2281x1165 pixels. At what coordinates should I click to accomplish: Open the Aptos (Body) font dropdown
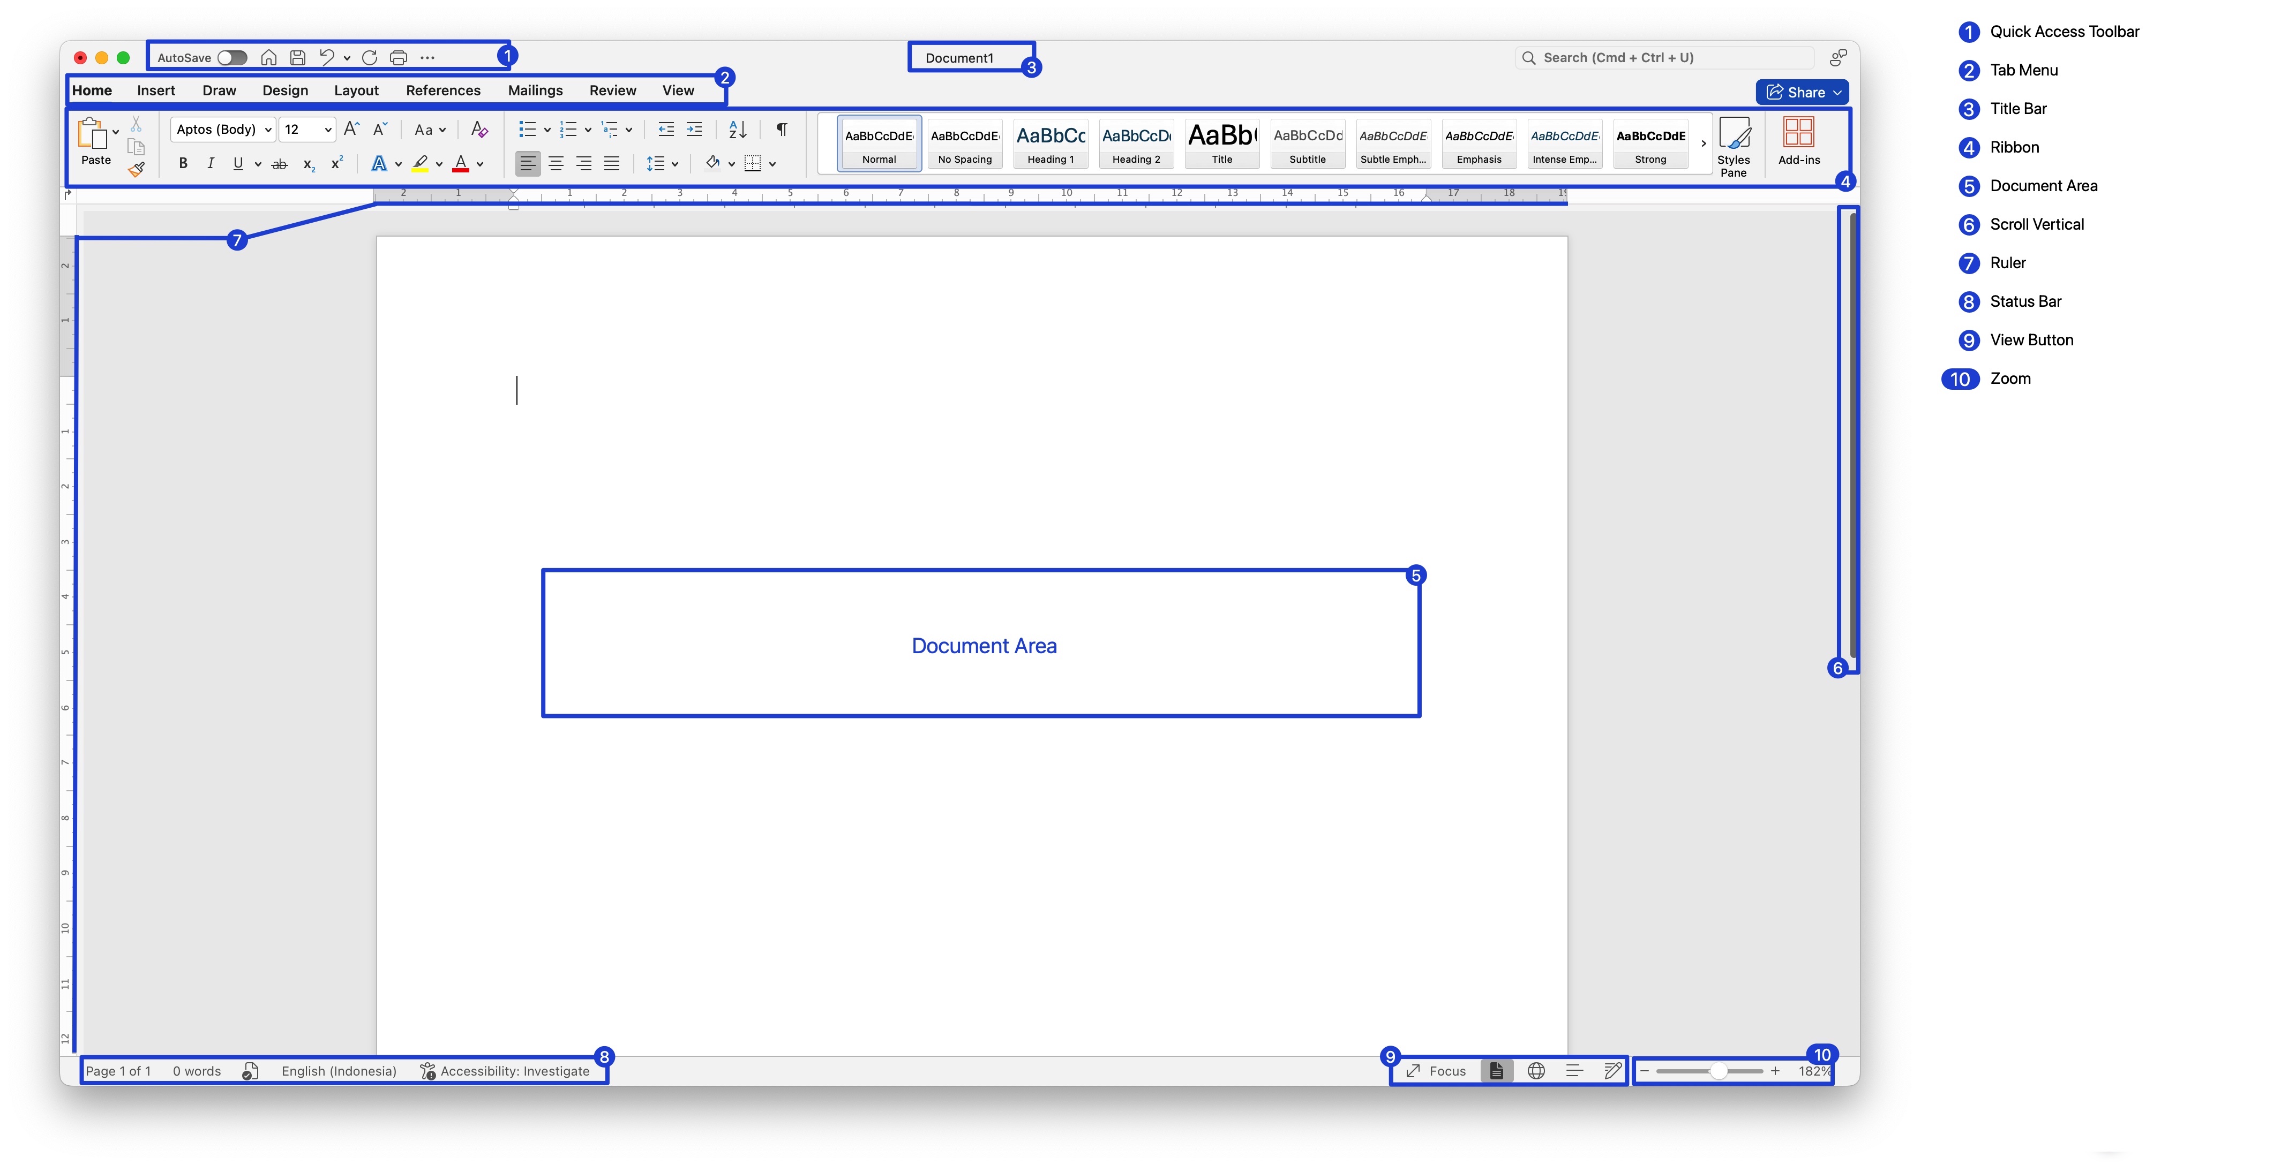267,129
